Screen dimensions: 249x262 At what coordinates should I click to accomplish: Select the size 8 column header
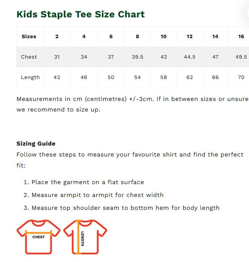(137, 37)
